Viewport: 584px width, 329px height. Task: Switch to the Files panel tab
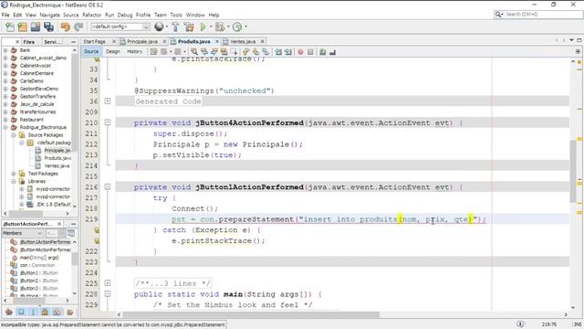tap(28, 42)
